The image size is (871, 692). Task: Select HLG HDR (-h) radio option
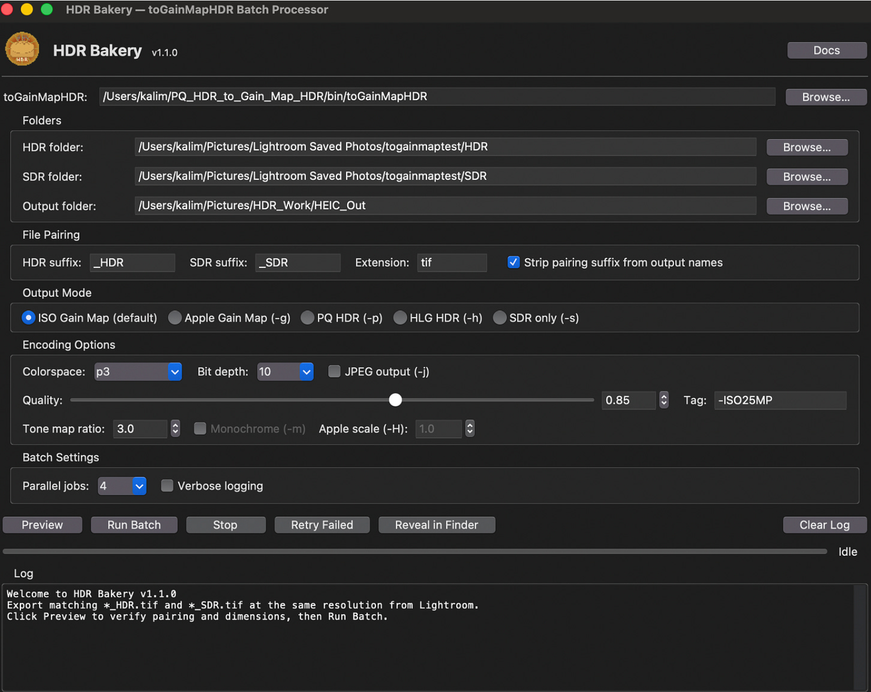coord(400,318)
